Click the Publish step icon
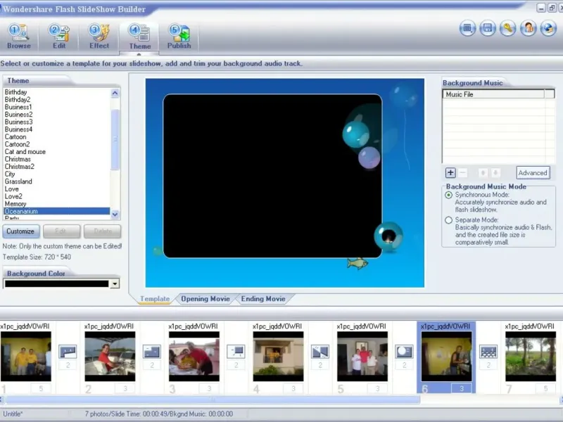The width and height of the screenshot is (563, 422). [179, 35]
